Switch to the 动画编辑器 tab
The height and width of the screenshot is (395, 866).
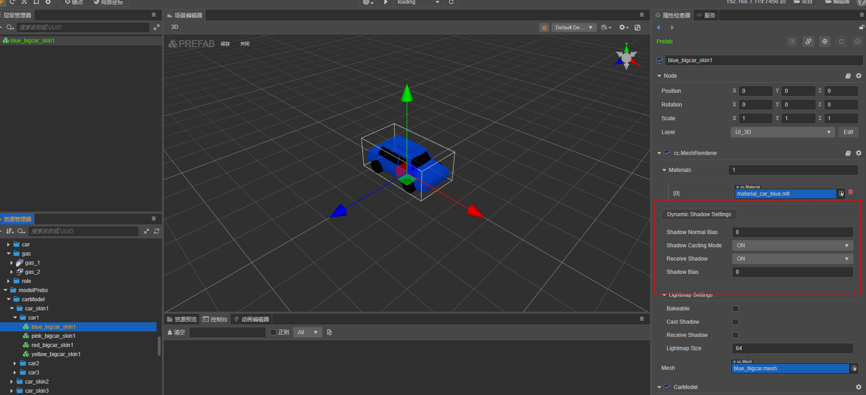(252, 319)
